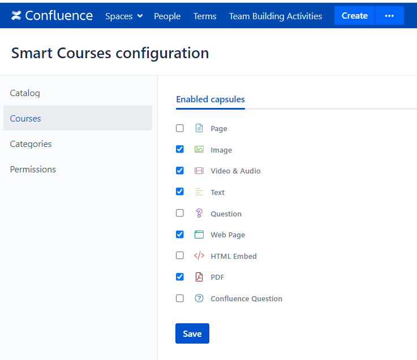Screen dimensions: 417x360
Task: Click the Video & Audio film icon
Action: click(x=199, y=171)
